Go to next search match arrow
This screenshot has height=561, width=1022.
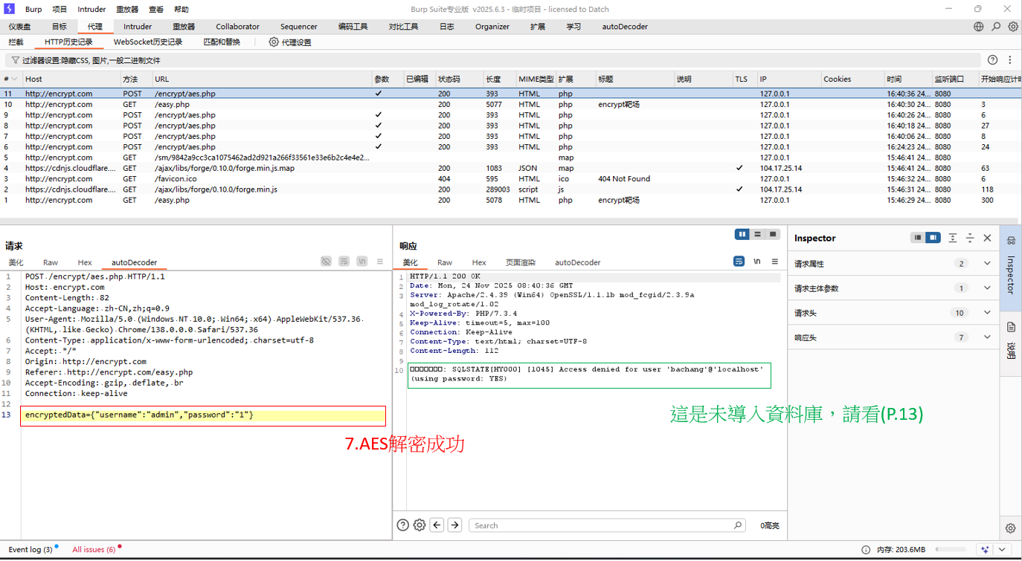455,525
